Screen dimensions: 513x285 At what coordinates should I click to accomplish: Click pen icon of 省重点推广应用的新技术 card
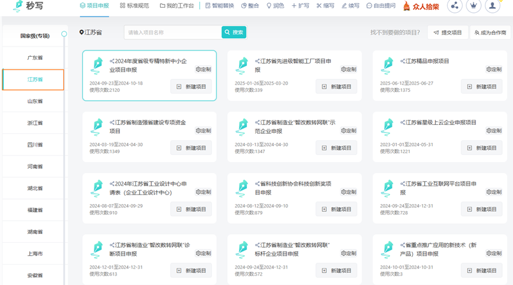[387, 250]
